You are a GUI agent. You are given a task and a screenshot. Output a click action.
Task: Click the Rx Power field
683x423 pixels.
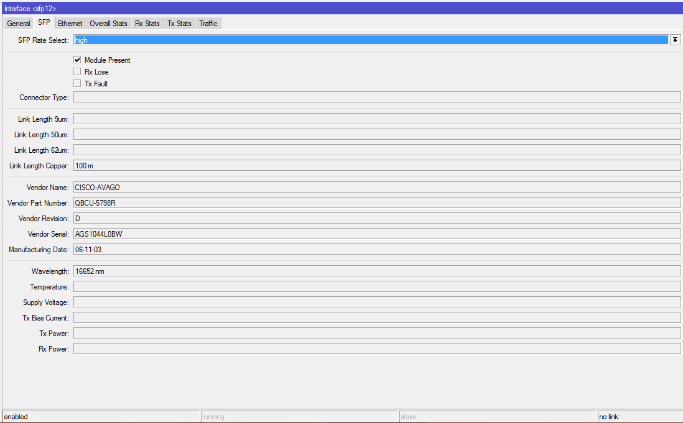pyautogui.click(x=377, y=348)
